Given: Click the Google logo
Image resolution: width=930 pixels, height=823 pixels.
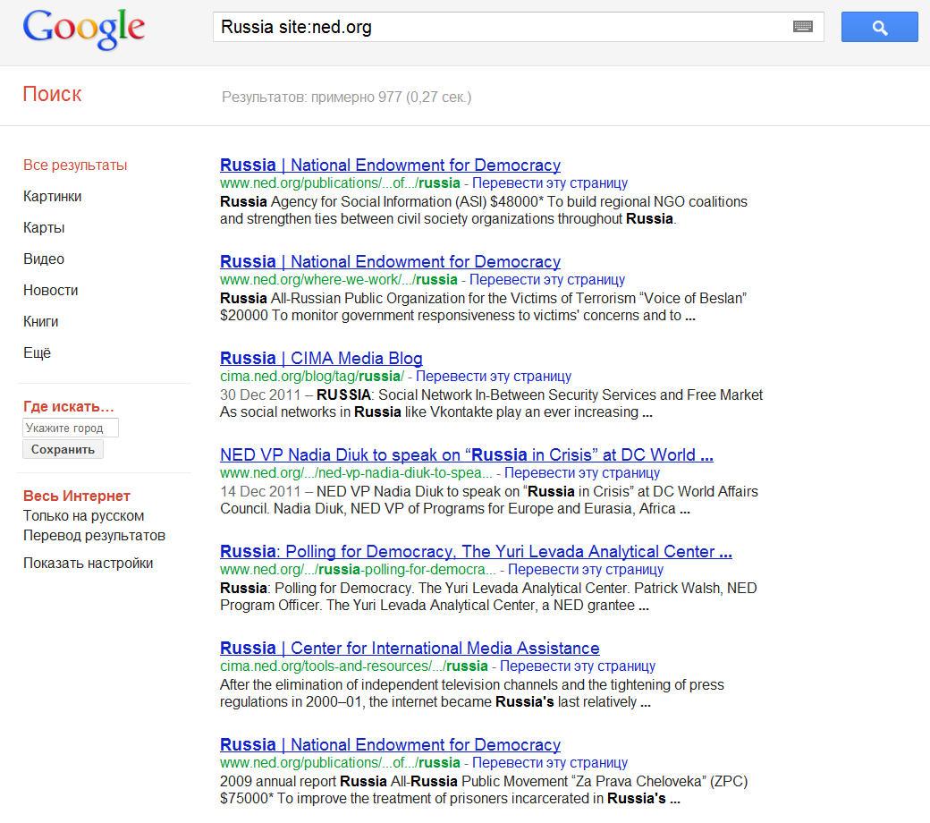Looking at the screenshot, I should pyautogui.click(x=84, y=30).
